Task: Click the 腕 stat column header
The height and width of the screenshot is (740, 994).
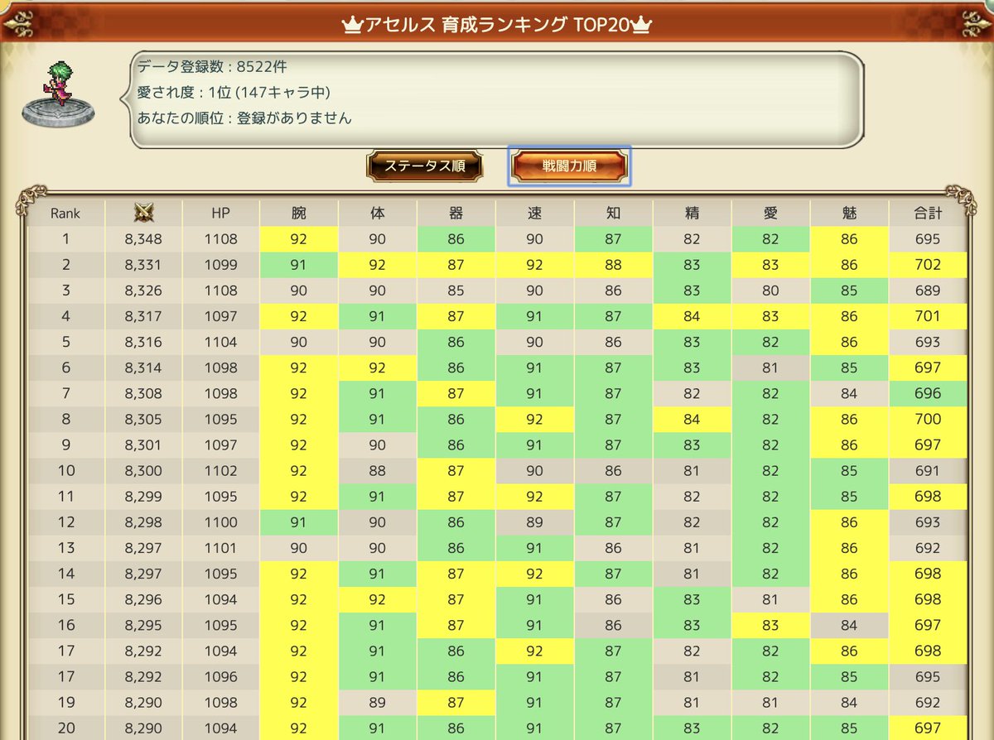Action: [x=299, y=213]
